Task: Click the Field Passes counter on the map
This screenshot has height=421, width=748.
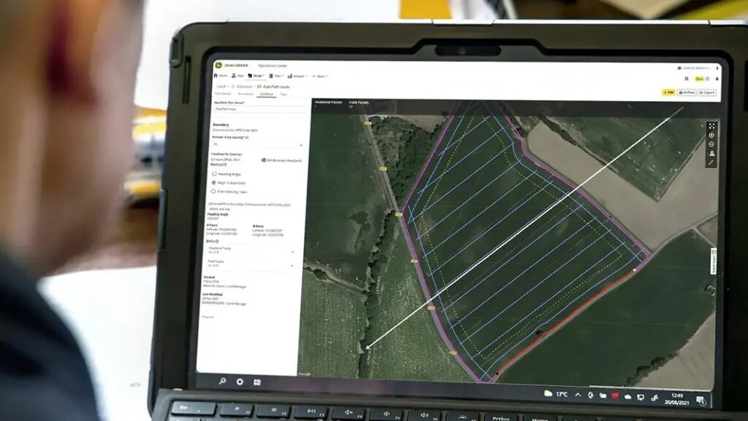Action: pos(358,104)
